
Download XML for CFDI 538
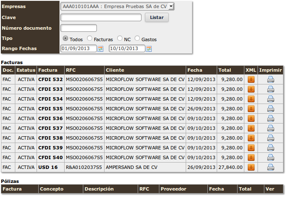pyautogui.click(x=251, y=138)
